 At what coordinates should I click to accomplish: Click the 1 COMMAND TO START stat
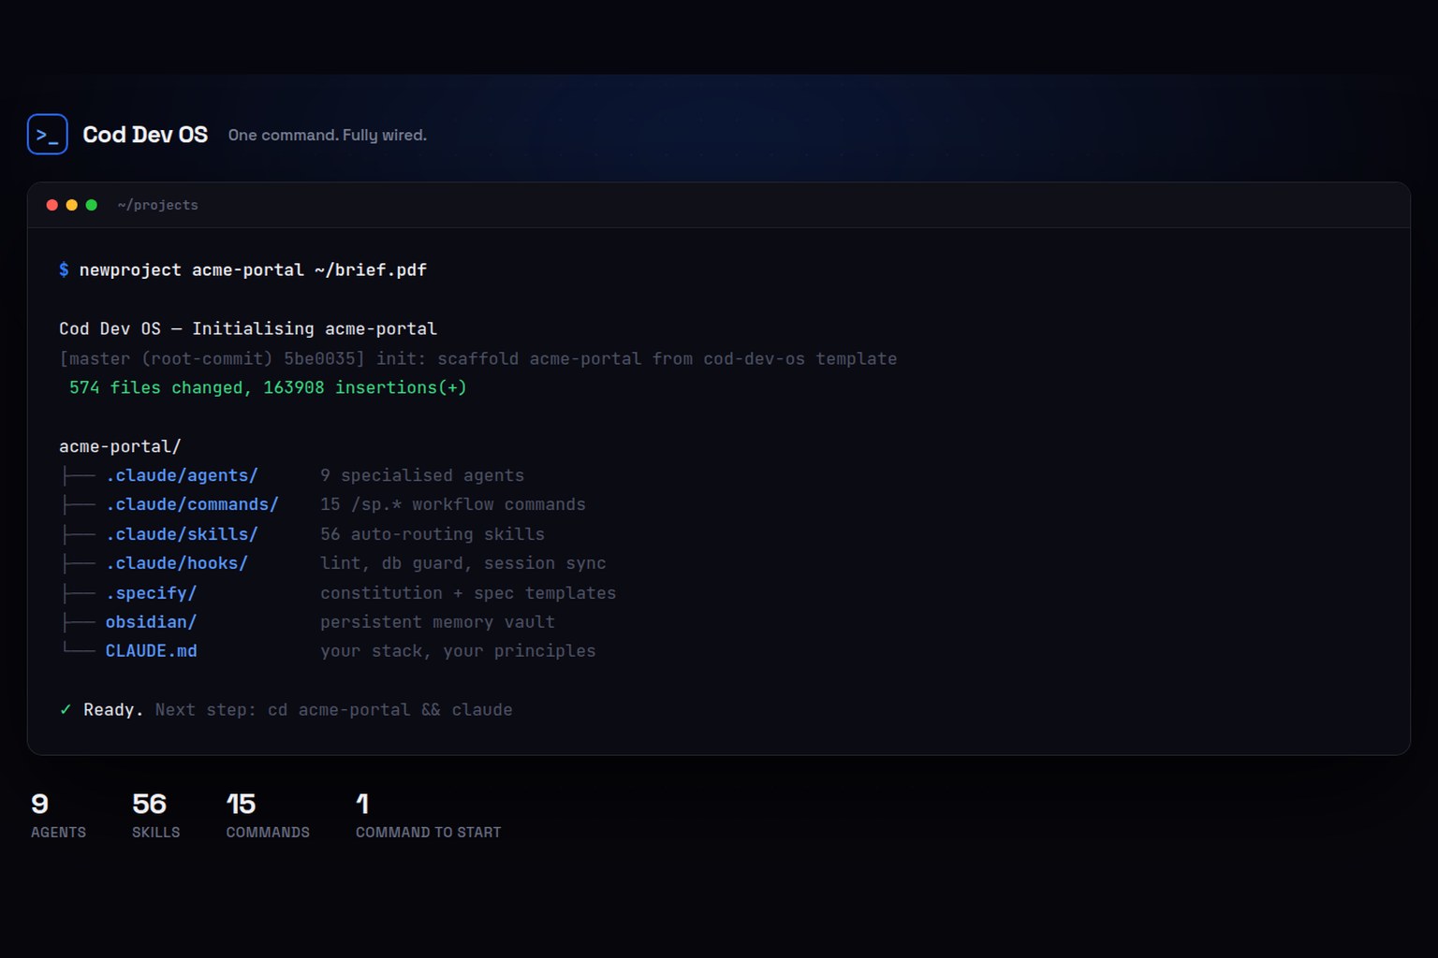(x=428, y=816)
